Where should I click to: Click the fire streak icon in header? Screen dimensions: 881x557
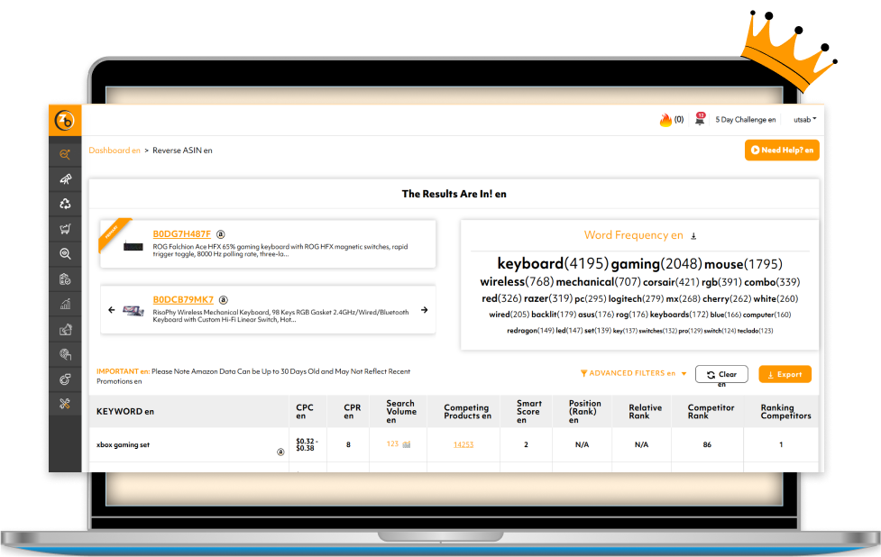tap(665, 120)
